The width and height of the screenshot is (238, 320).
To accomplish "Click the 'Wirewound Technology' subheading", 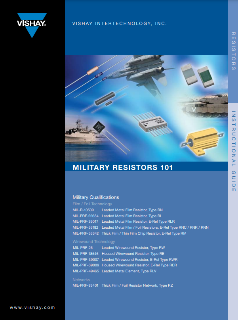I will point(94,242).
